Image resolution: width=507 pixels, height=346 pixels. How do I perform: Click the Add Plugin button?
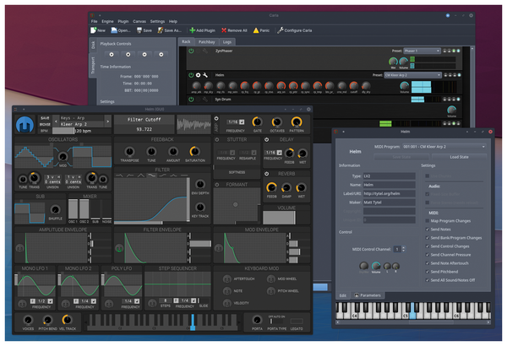(x=202, y=30)
